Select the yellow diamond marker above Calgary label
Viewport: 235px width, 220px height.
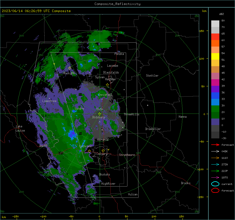(x=103, y=151)
